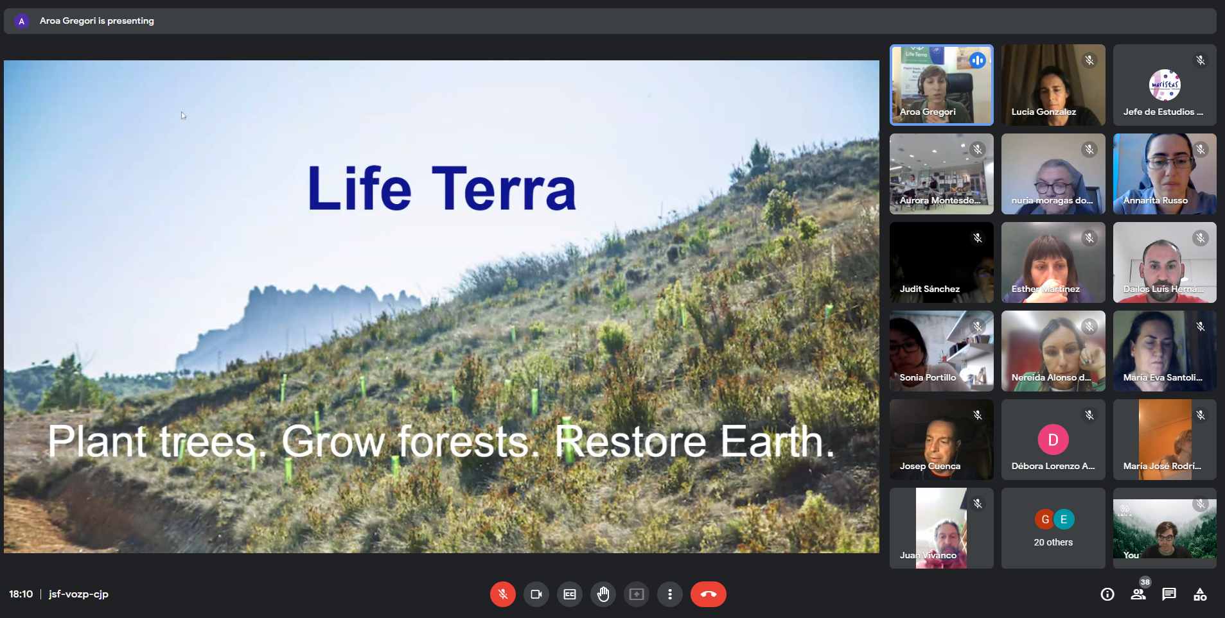This screenshot has width=1225, height=618.
Task: Select Aroa Gregori's video tile
Action: pyautogui.click(x=942, y=85)
